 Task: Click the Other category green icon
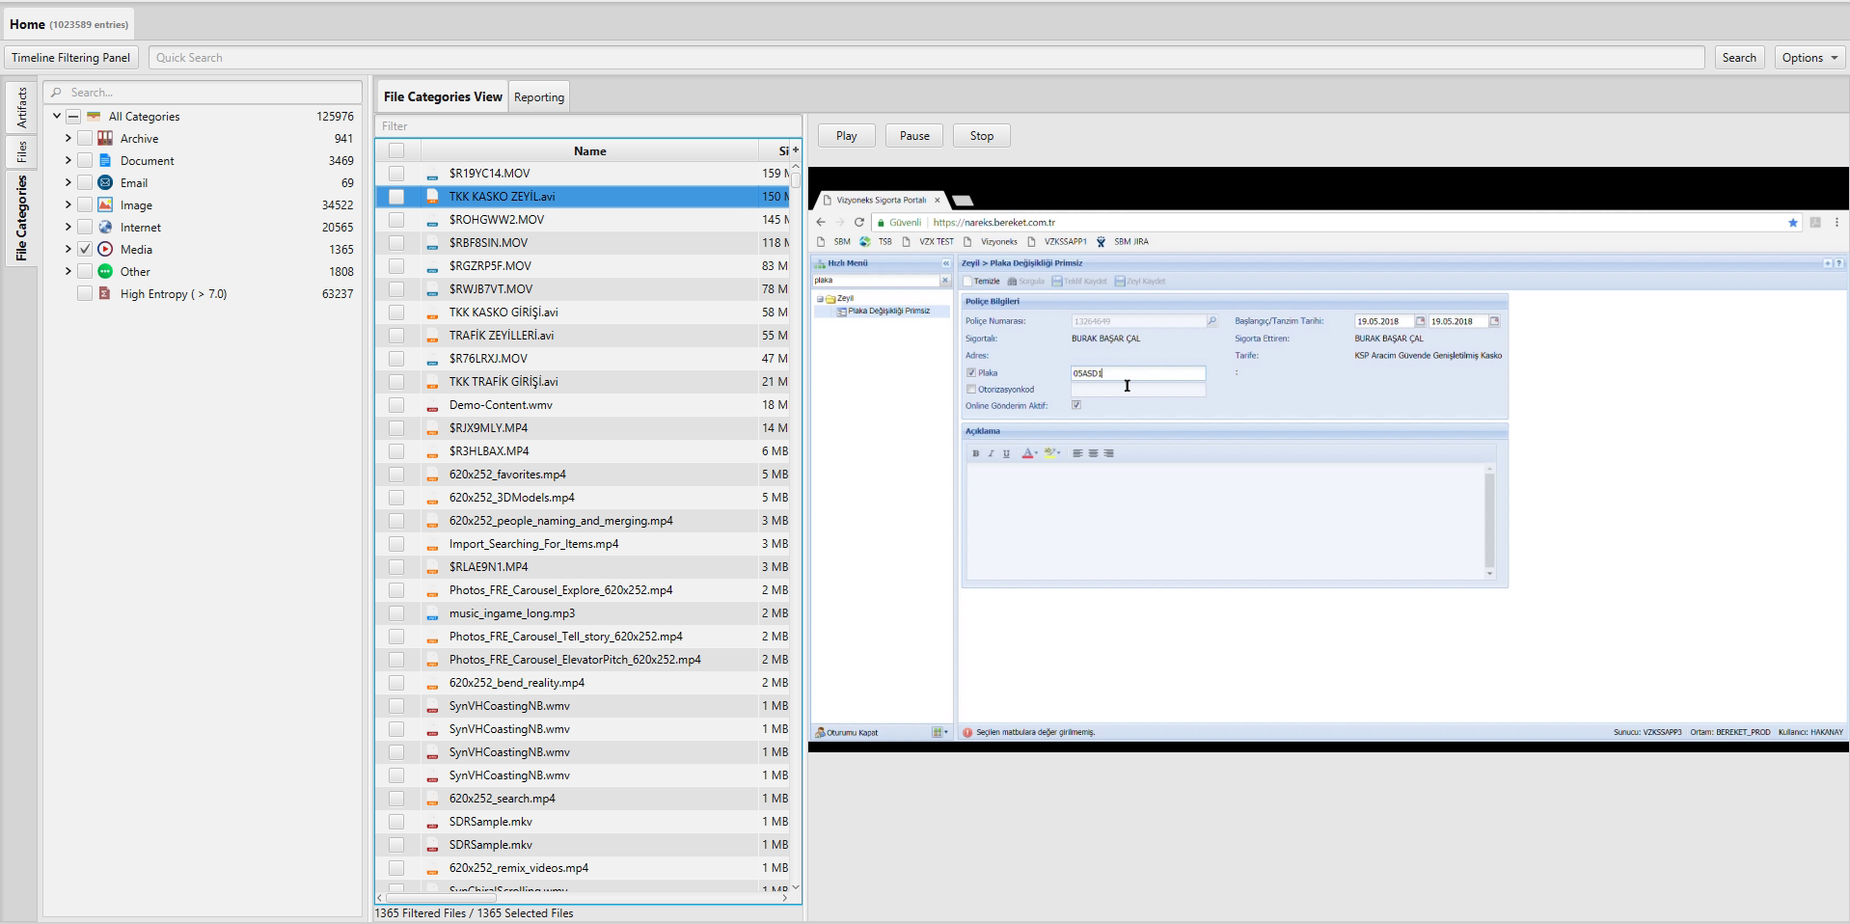105,272
